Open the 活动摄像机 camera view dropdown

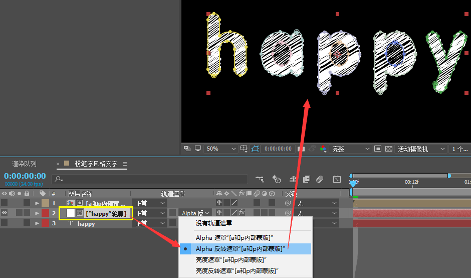[421, 149]
